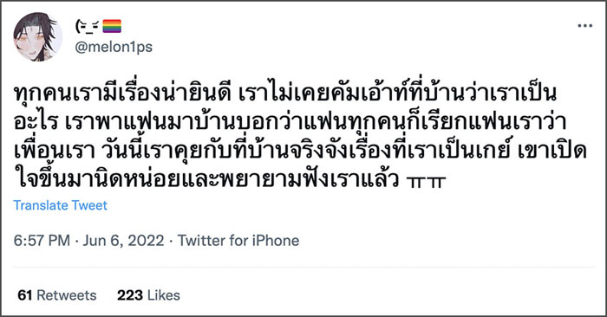The image size is (607, 317).
Task: Select the emoticon display name beside the flag
Action: click(x=87, y=26)
